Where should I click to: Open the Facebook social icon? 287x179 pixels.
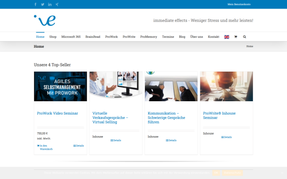[x=35, y=4]
